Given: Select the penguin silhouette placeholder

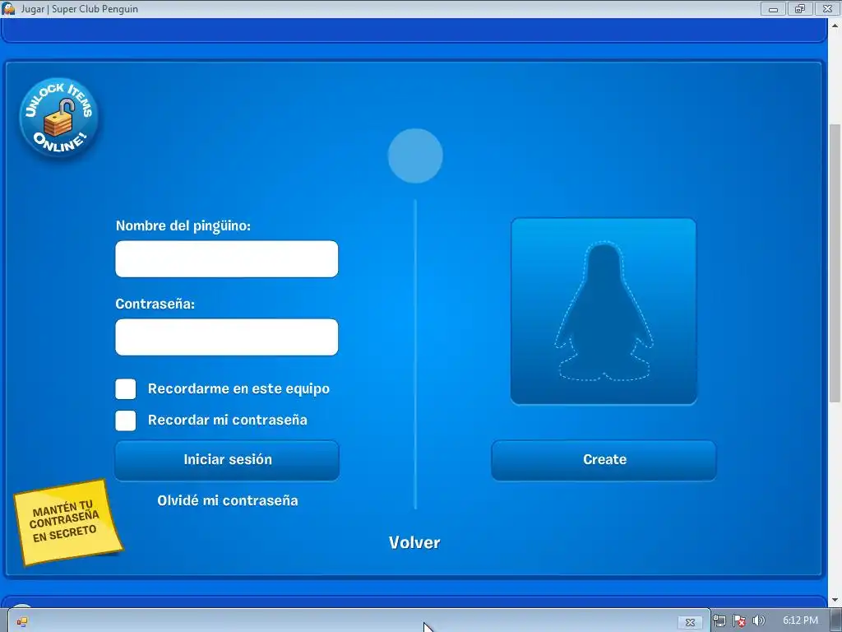Looking at the screenshot, I should pos(604,311).
